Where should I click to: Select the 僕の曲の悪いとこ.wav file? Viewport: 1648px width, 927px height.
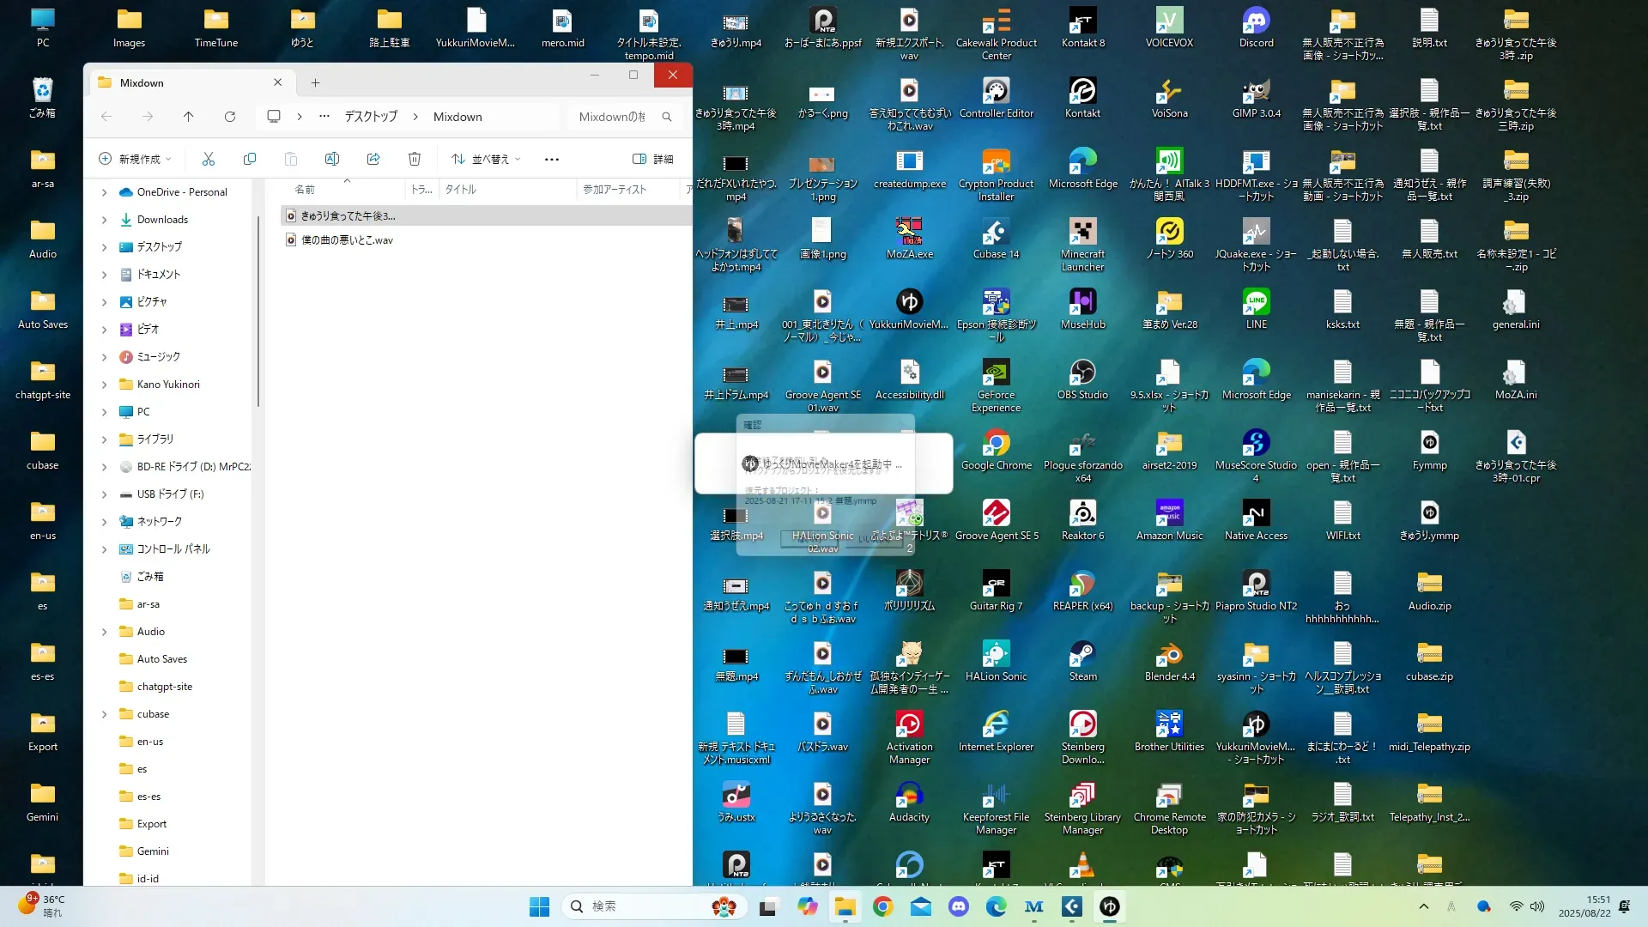point(347,240)
